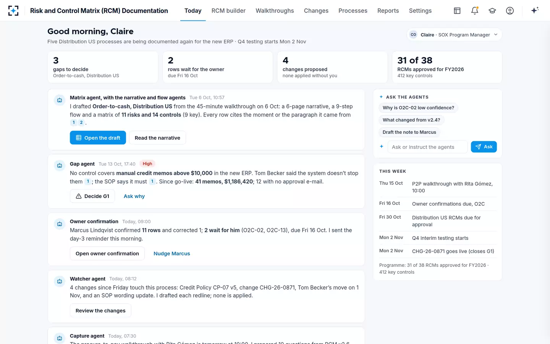Click the Nudge Marcus link

tap(172, 253)
